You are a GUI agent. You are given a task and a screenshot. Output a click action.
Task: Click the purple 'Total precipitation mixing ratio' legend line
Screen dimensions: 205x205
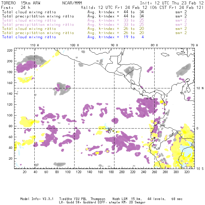(38, 25)
